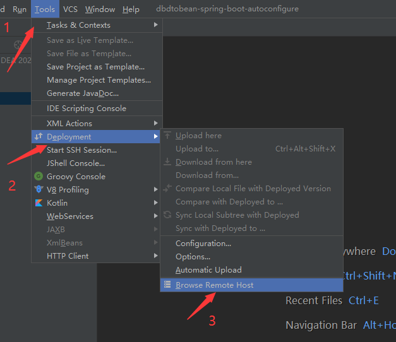Open the VCS menu
Screen dimensions: 396x342
click(70, 9)
